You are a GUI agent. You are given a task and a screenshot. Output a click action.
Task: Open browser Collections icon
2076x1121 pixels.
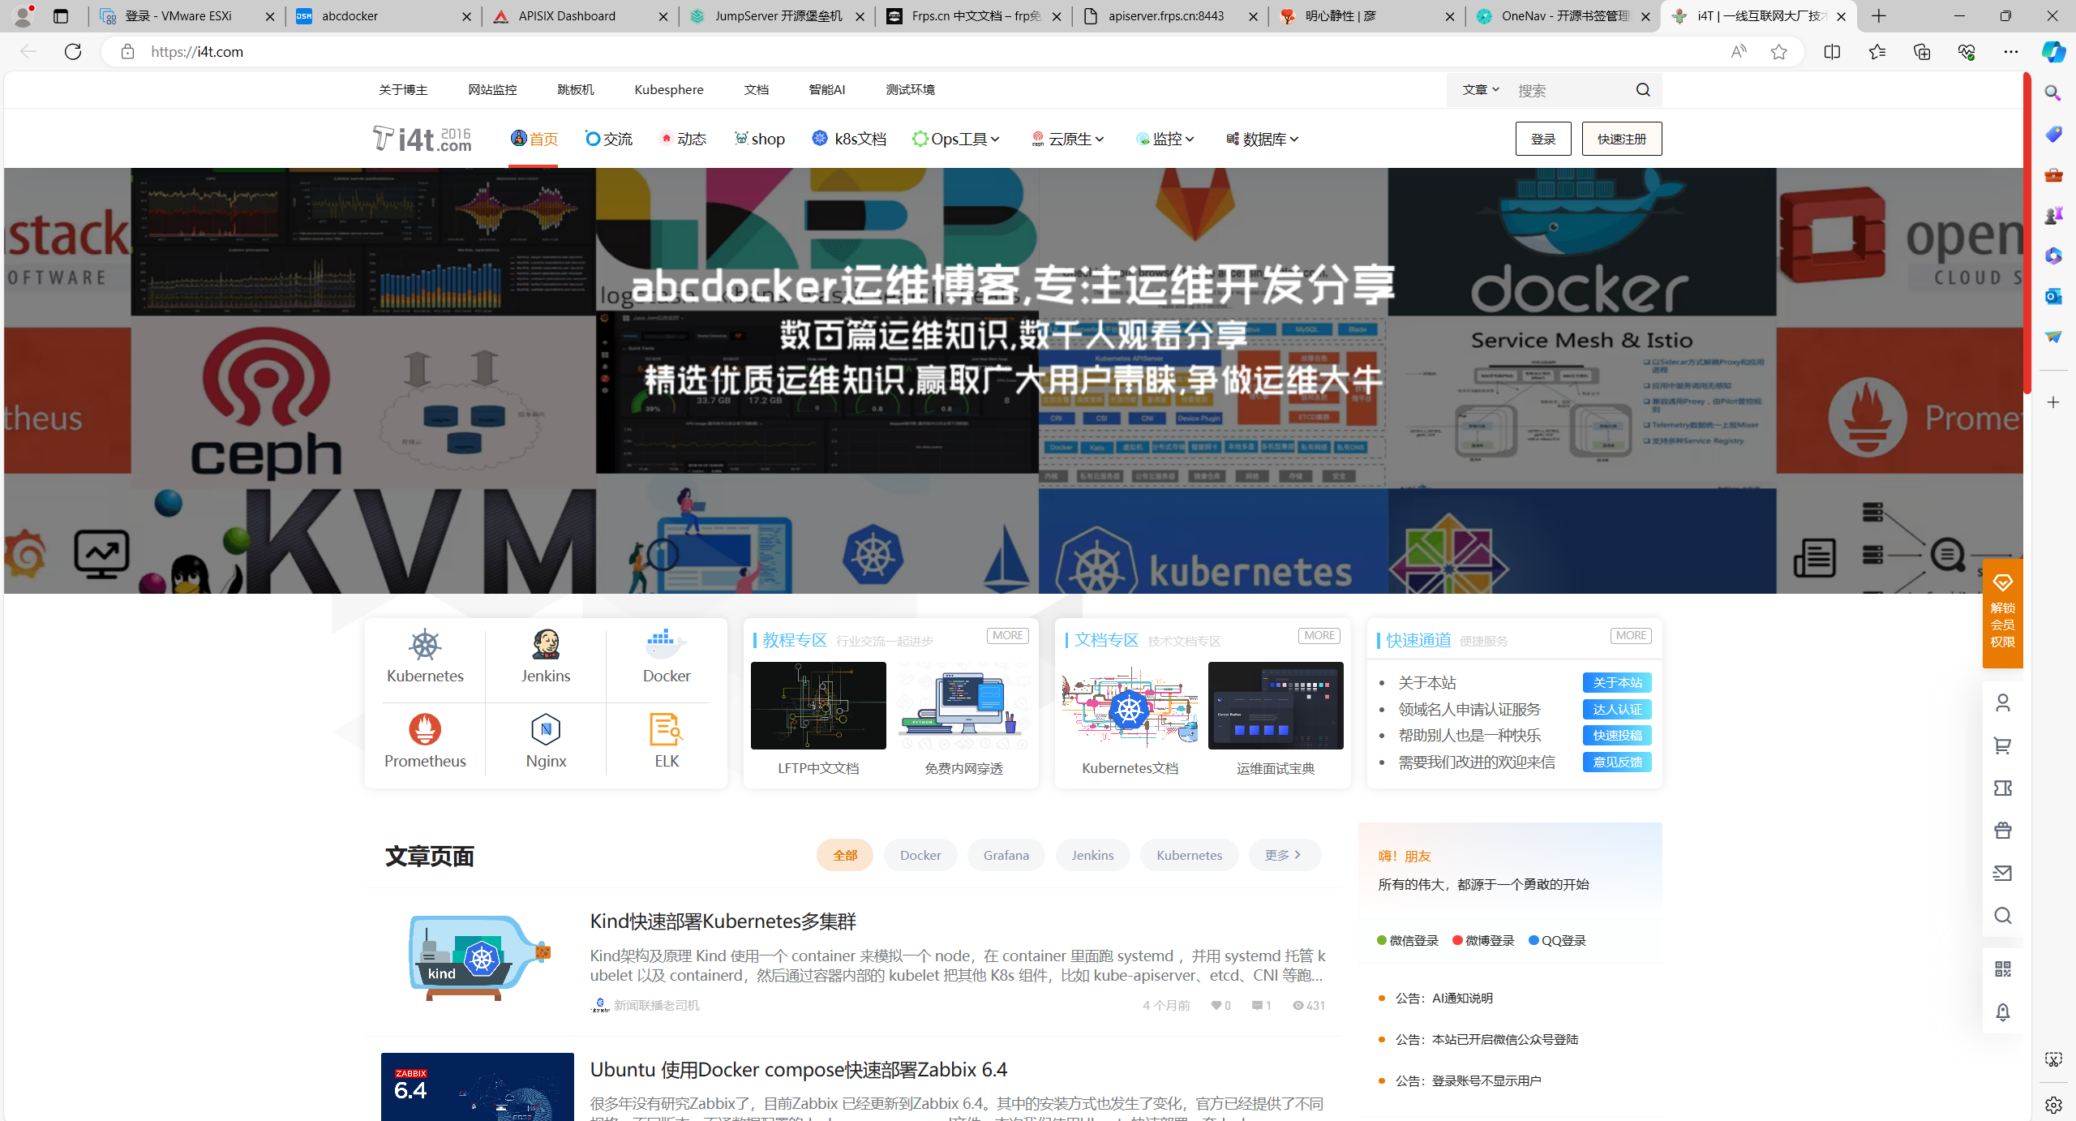click(x=1922, y=52)
